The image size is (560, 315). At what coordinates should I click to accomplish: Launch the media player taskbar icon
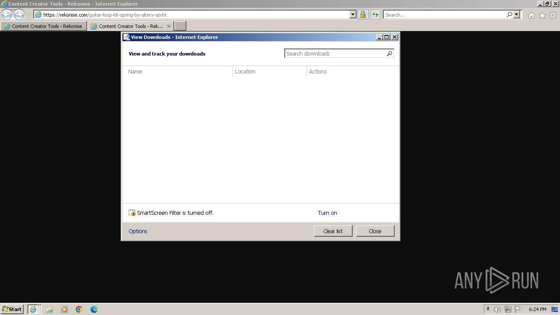tap(64, 309)
